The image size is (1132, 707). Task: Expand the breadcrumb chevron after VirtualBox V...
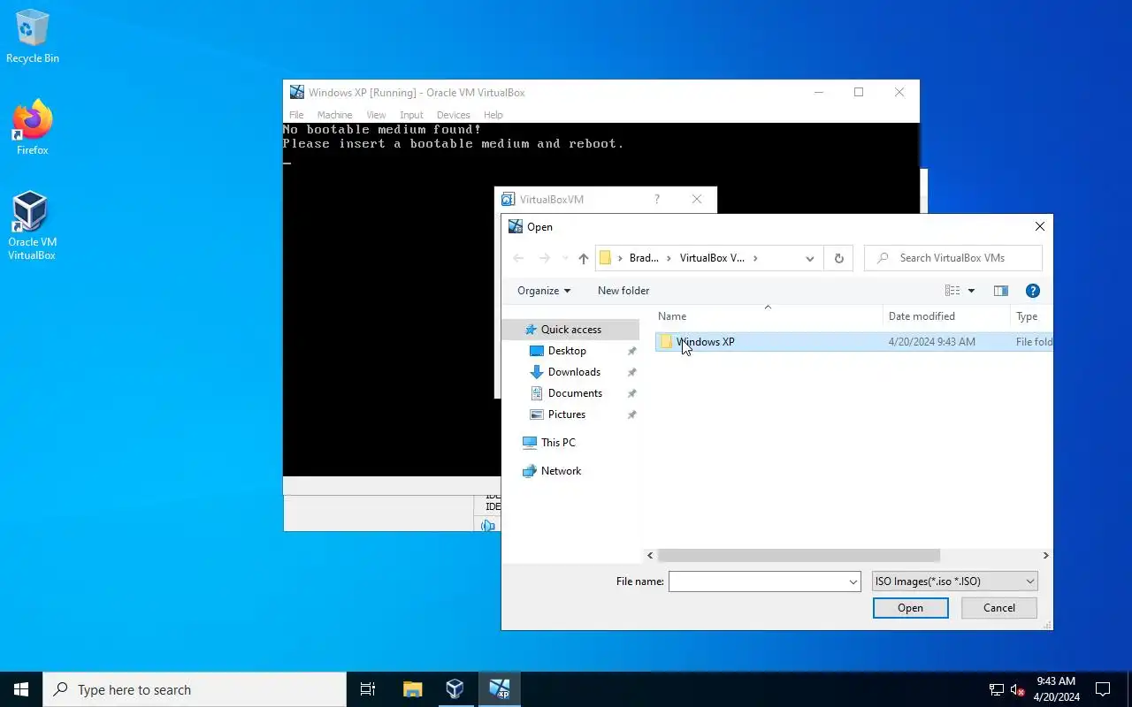click(755, 258)
